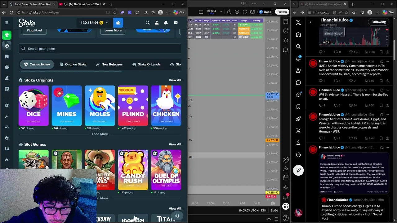
Task: Open TradingView watchlist icon in right toolbar
Action: click(286, 21)
